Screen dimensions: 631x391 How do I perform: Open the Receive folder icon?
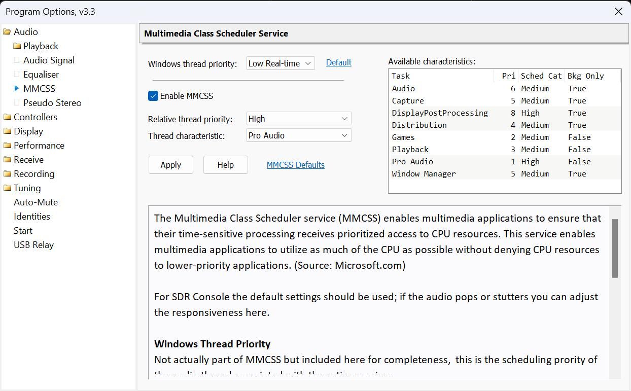click(x=7, y=159)
